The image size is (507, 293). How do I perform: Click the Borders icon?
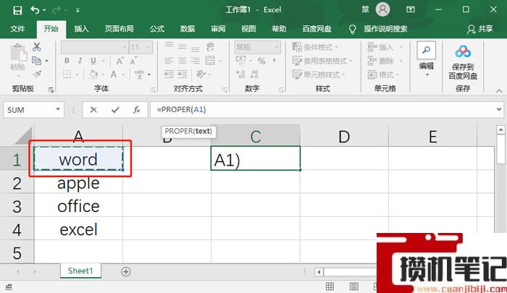click(67, 75)
